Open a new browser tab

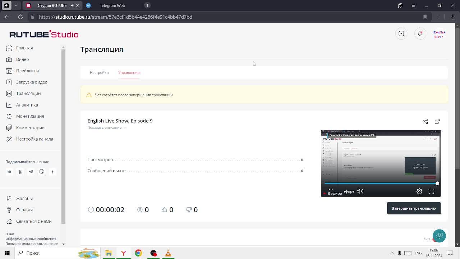click(147, 5)
